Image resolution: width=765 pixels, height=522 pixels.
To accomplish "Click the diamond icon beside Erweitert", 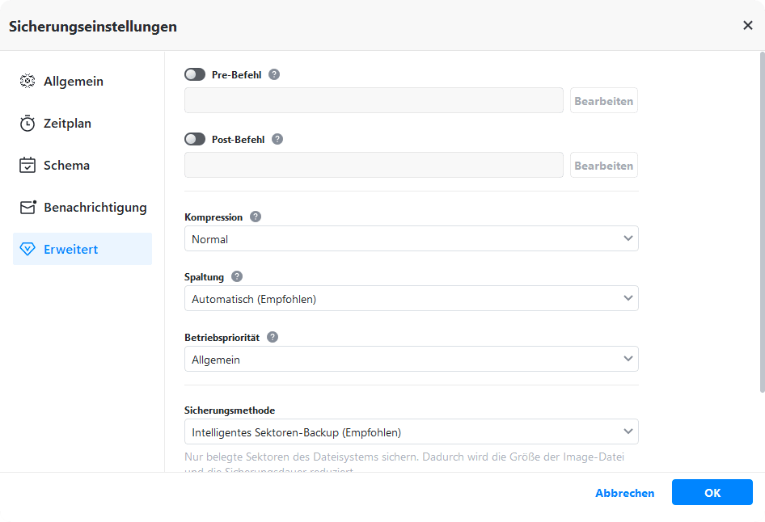I will pos(27,250).
